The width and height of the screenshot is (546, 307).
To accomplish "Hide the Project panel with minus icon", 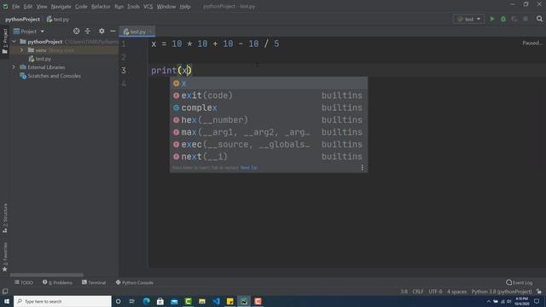I will tap(113, 32).
